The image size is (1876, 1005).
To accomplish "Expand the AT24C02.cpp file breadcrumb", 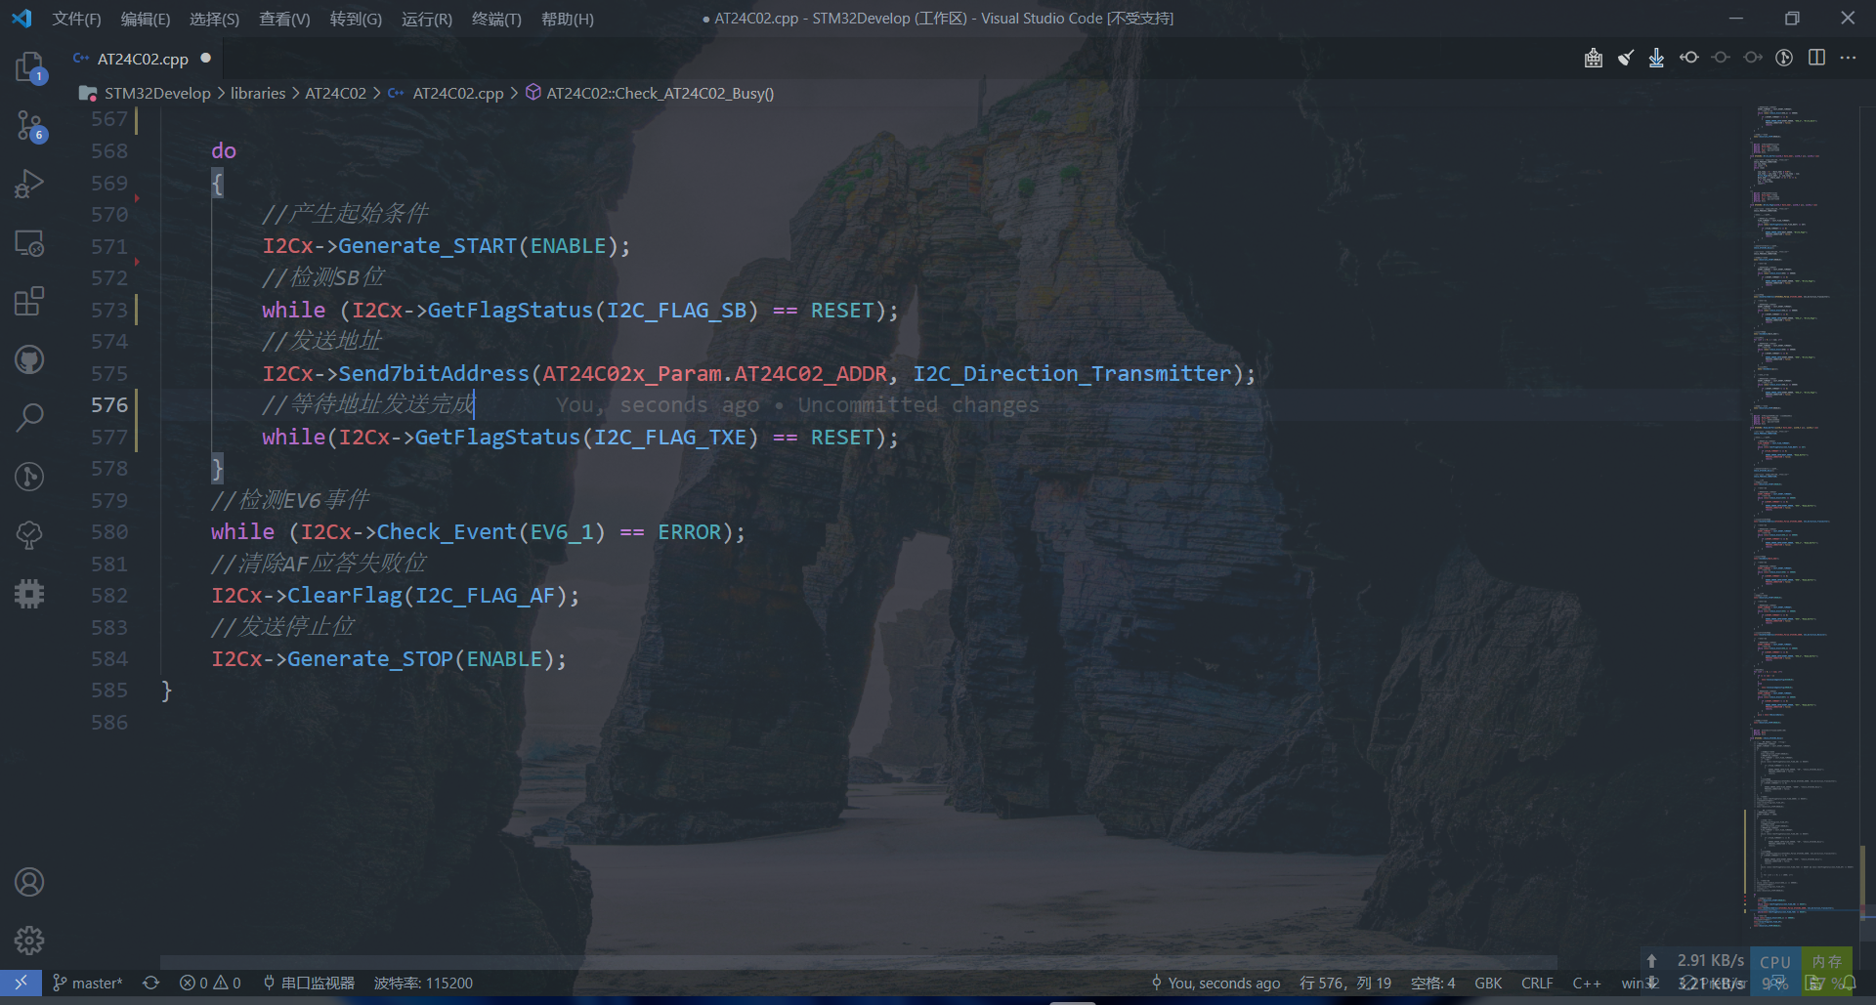I will point(458,93).
